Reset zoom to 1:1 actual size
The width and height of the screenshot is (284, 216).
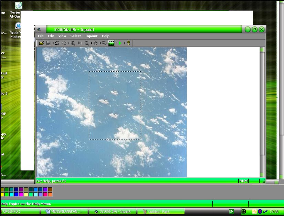coord(80,43)
